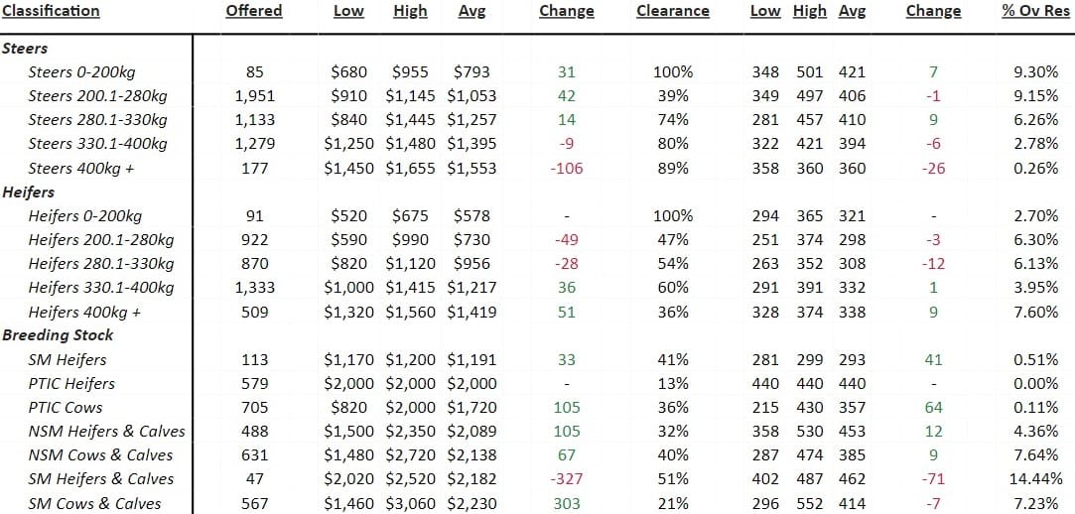
Task: Click the -327 change cell
Action: 567,479
